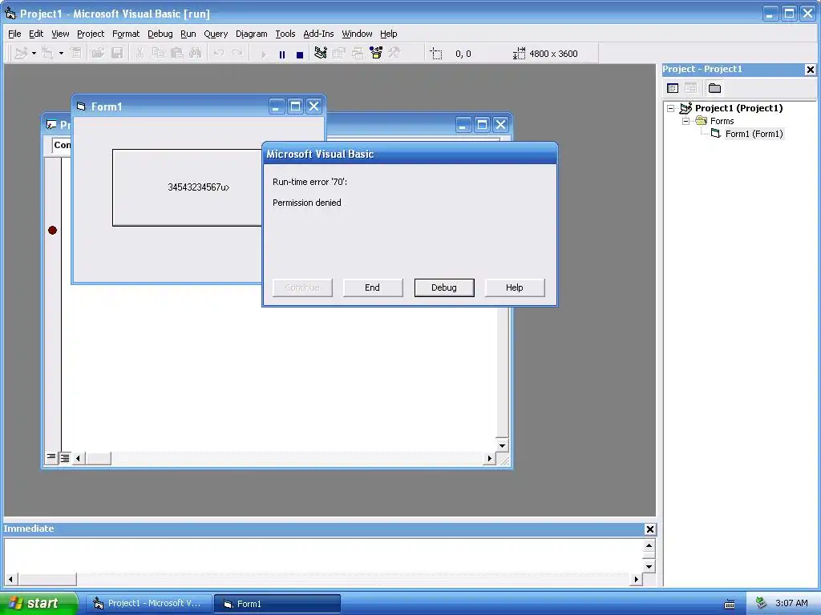Open the Help menu
The height and width of the screenshot is (615, 821).
[x=389, y=34]
